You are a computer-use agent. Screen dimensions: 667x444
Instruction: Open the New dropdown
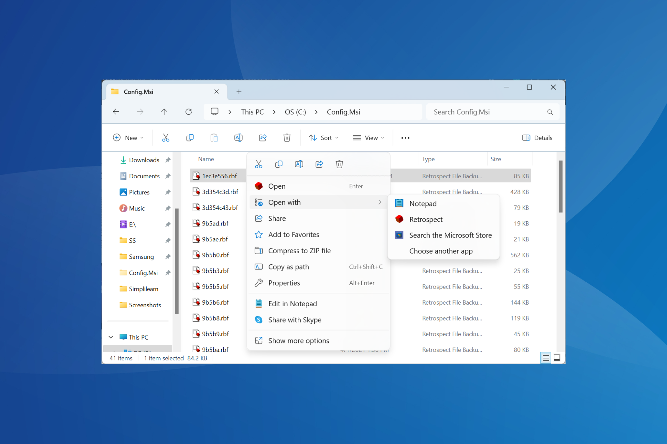pyautogui.click(x=128, y=138)
